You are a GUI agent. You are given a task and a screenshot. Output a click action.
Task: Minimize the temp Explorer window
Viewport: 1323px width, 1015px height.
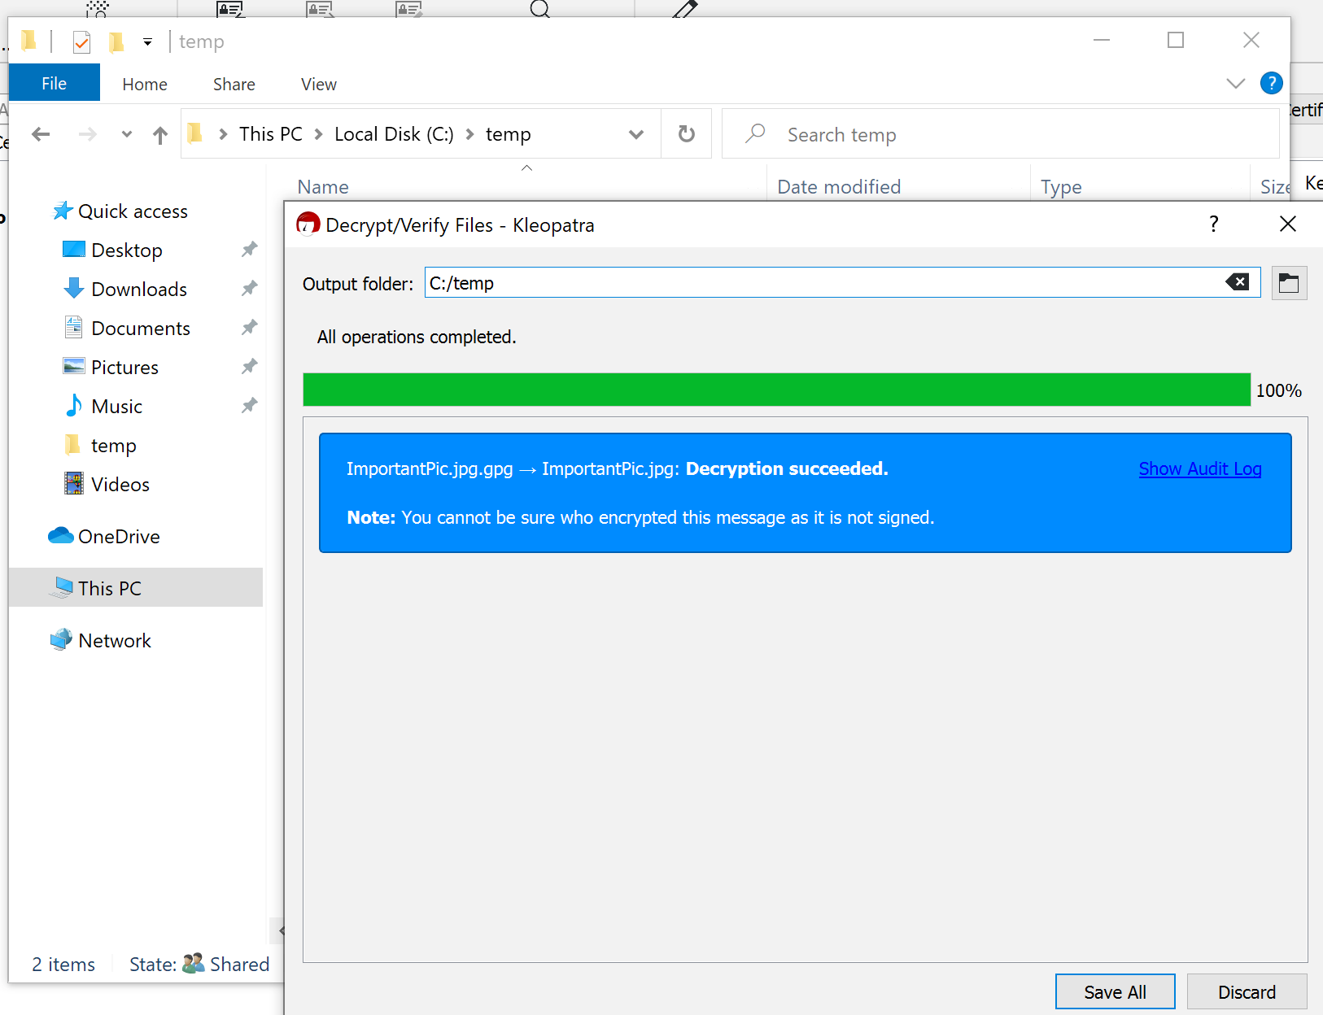tap(1102, 40)
